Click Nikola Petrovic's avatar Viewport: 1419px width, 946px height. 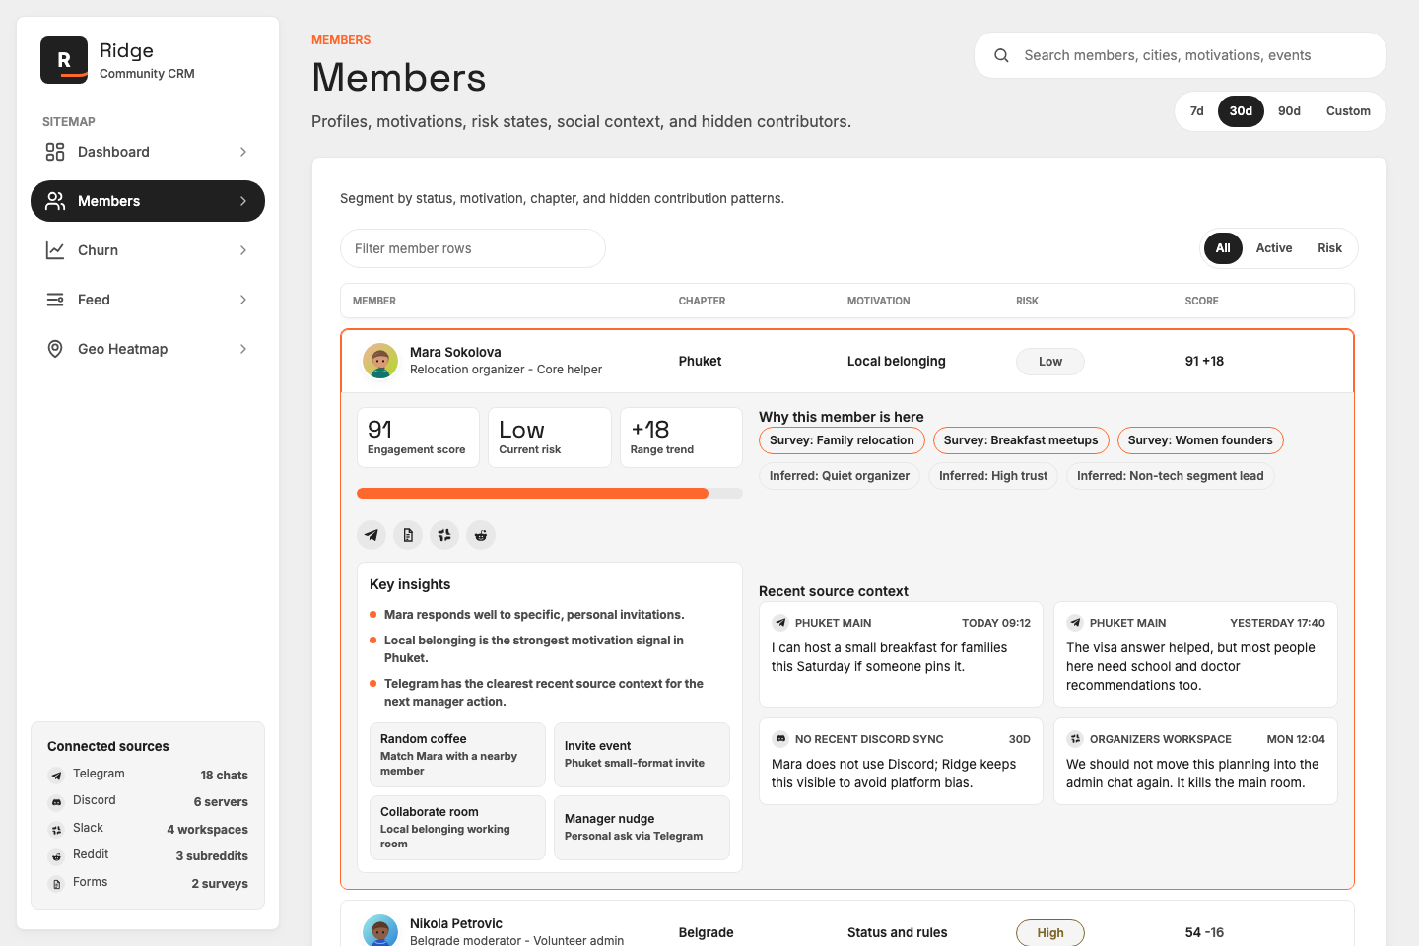tap(380, 931)
